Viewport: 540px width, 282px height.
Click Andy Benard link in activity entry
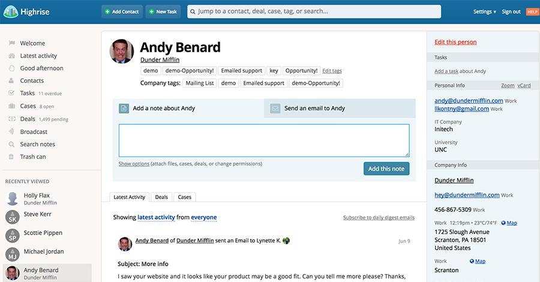(x=152, y=241)
